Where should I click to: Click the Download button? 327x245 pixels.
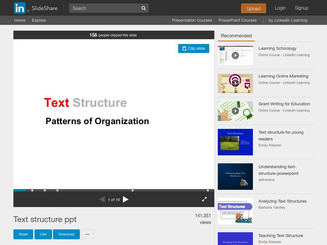(x=66, y=234)
